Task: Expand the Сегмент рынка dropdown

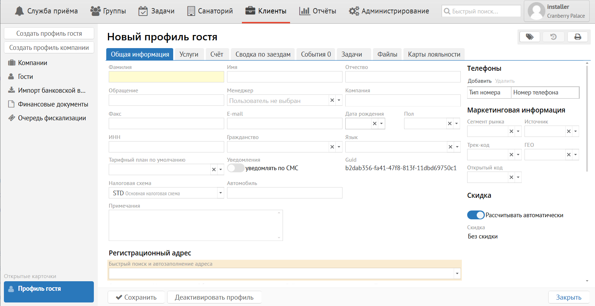Action: 518,131
